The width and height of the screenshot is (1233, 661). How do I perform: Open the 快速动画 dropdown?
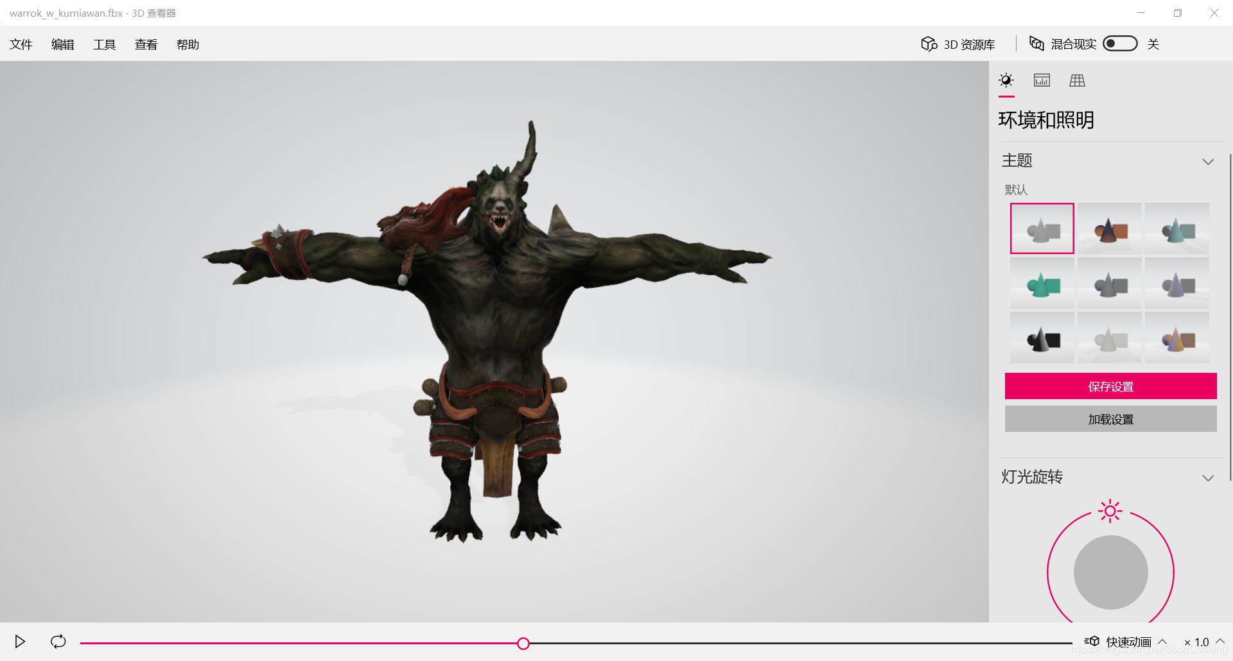pos(1126,642)
